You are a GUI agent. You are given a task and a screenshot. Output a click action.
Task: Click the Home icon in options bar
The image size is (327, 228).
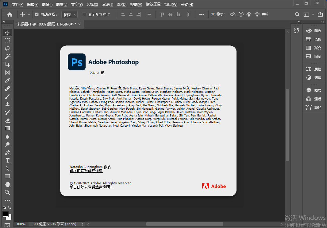[x=10, y=14]
